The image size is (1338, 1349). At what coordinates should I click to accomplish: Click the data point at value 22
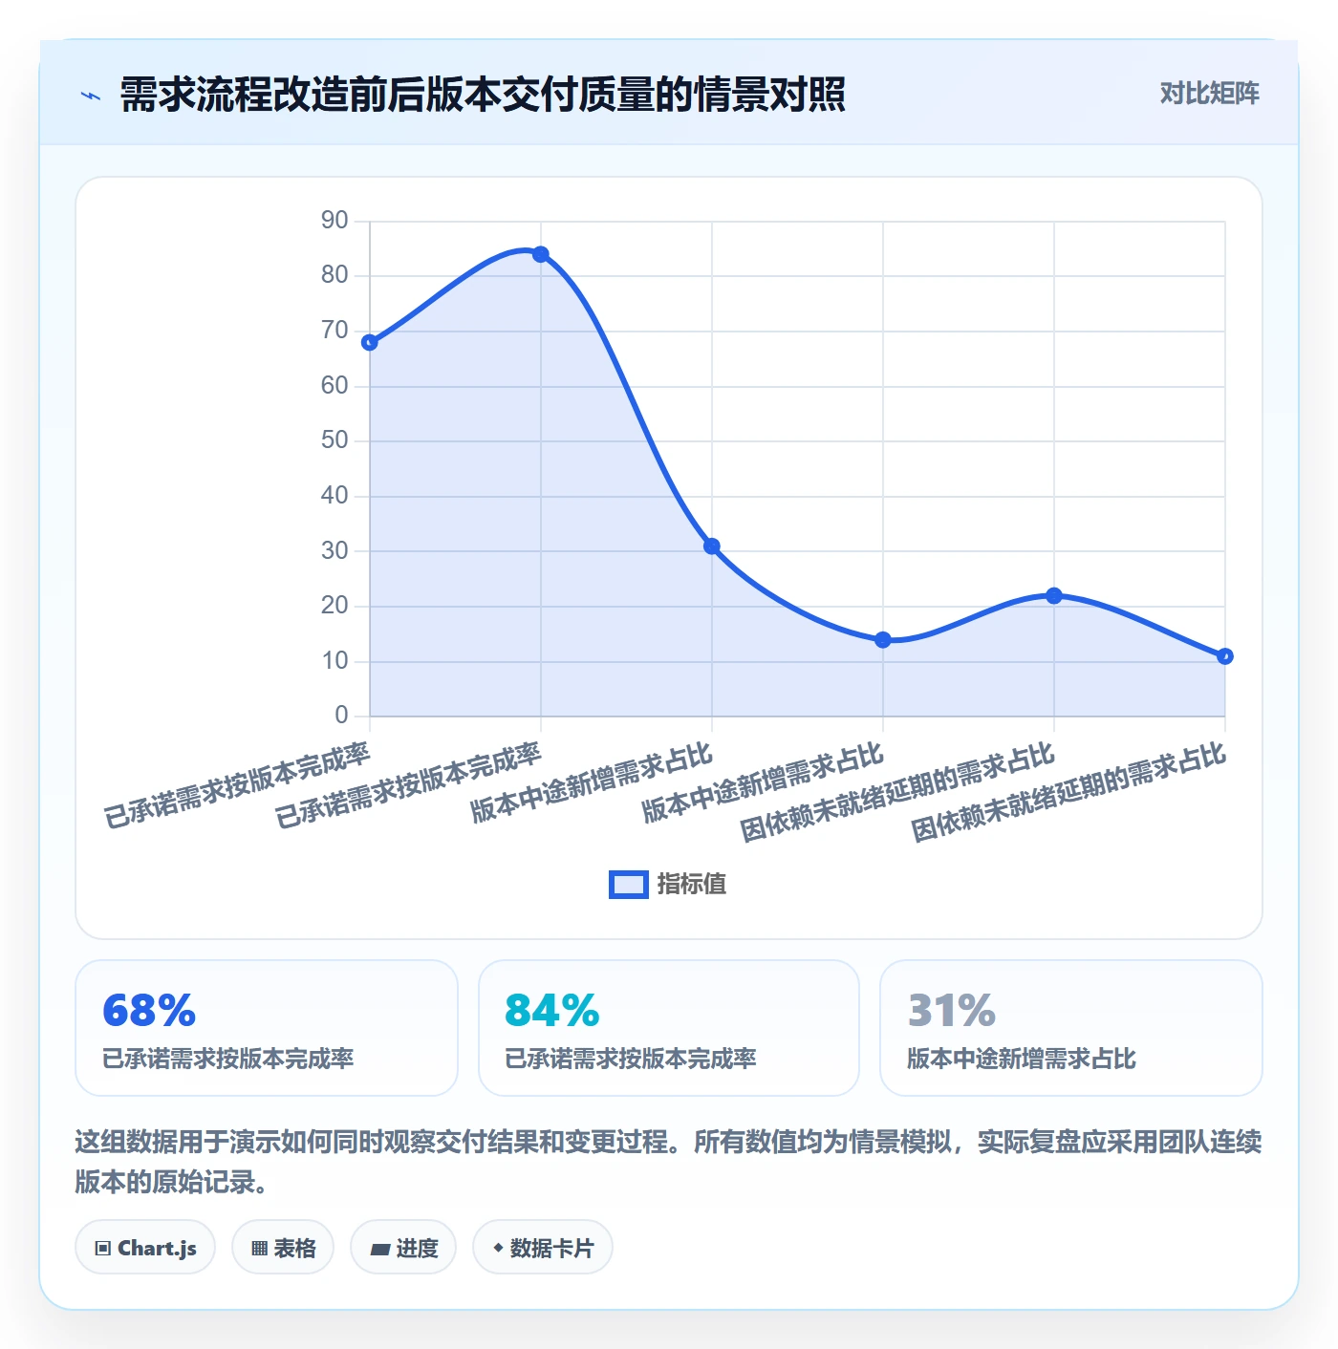(x=1054, y=595)
